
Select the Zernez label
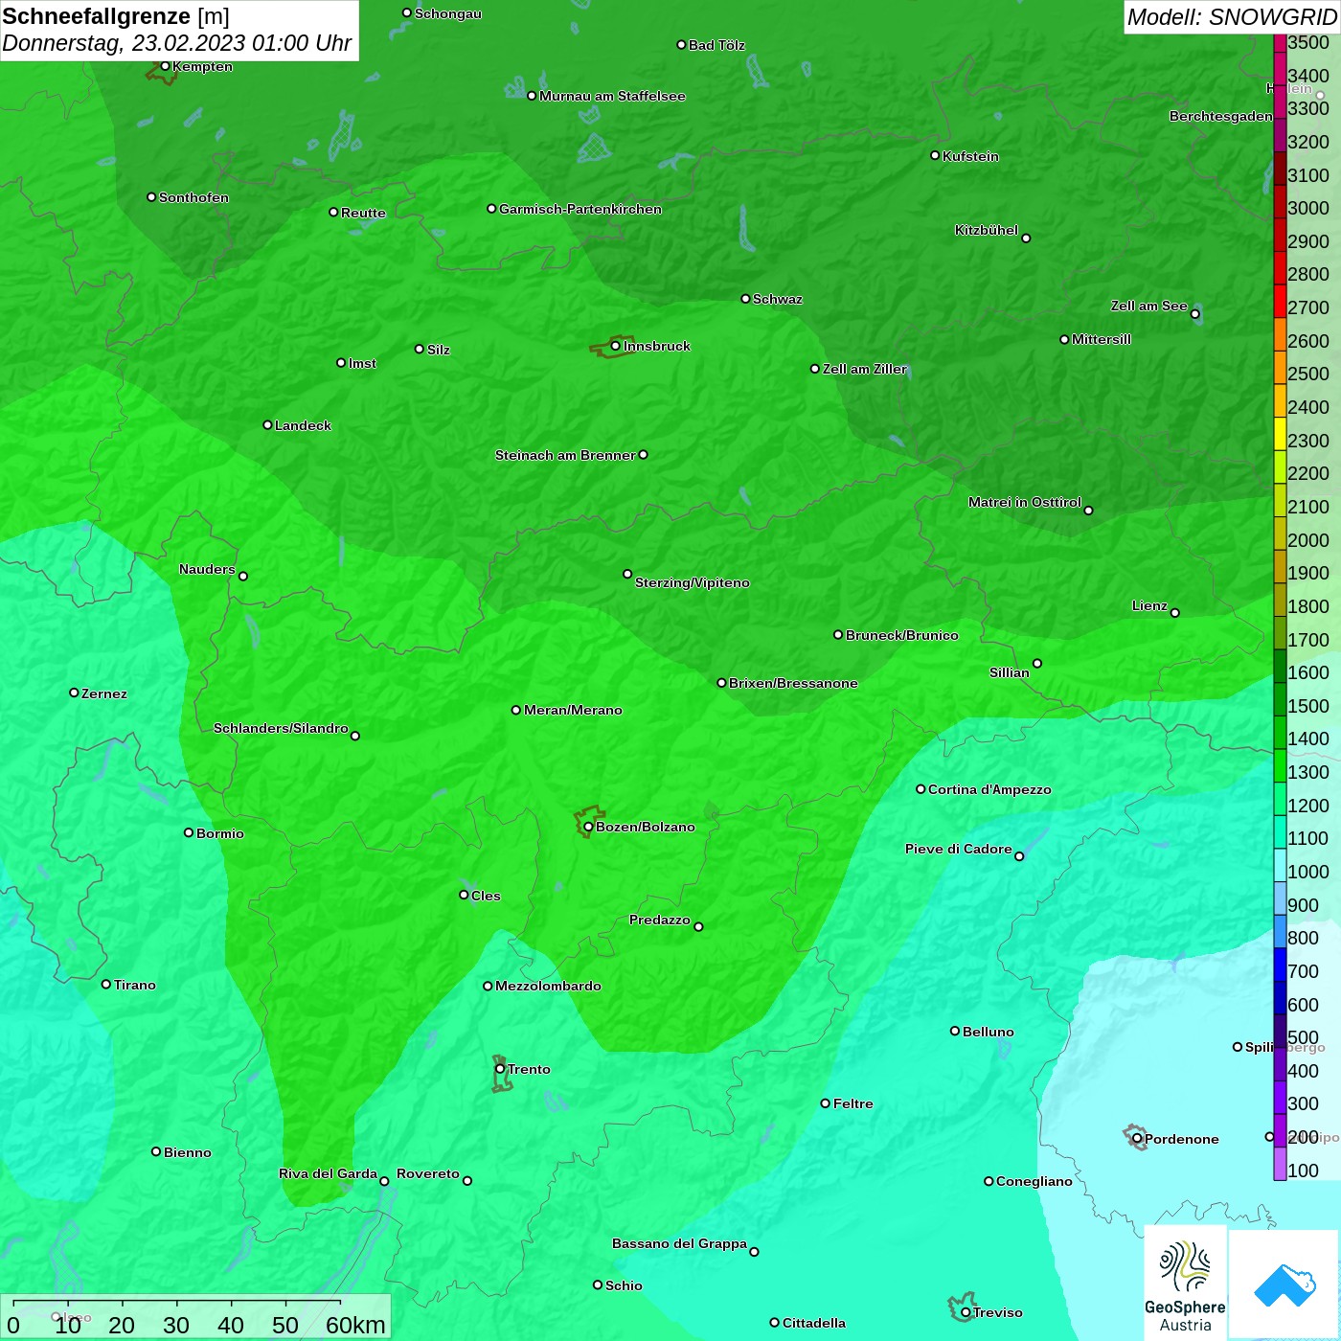click(104, 693)
